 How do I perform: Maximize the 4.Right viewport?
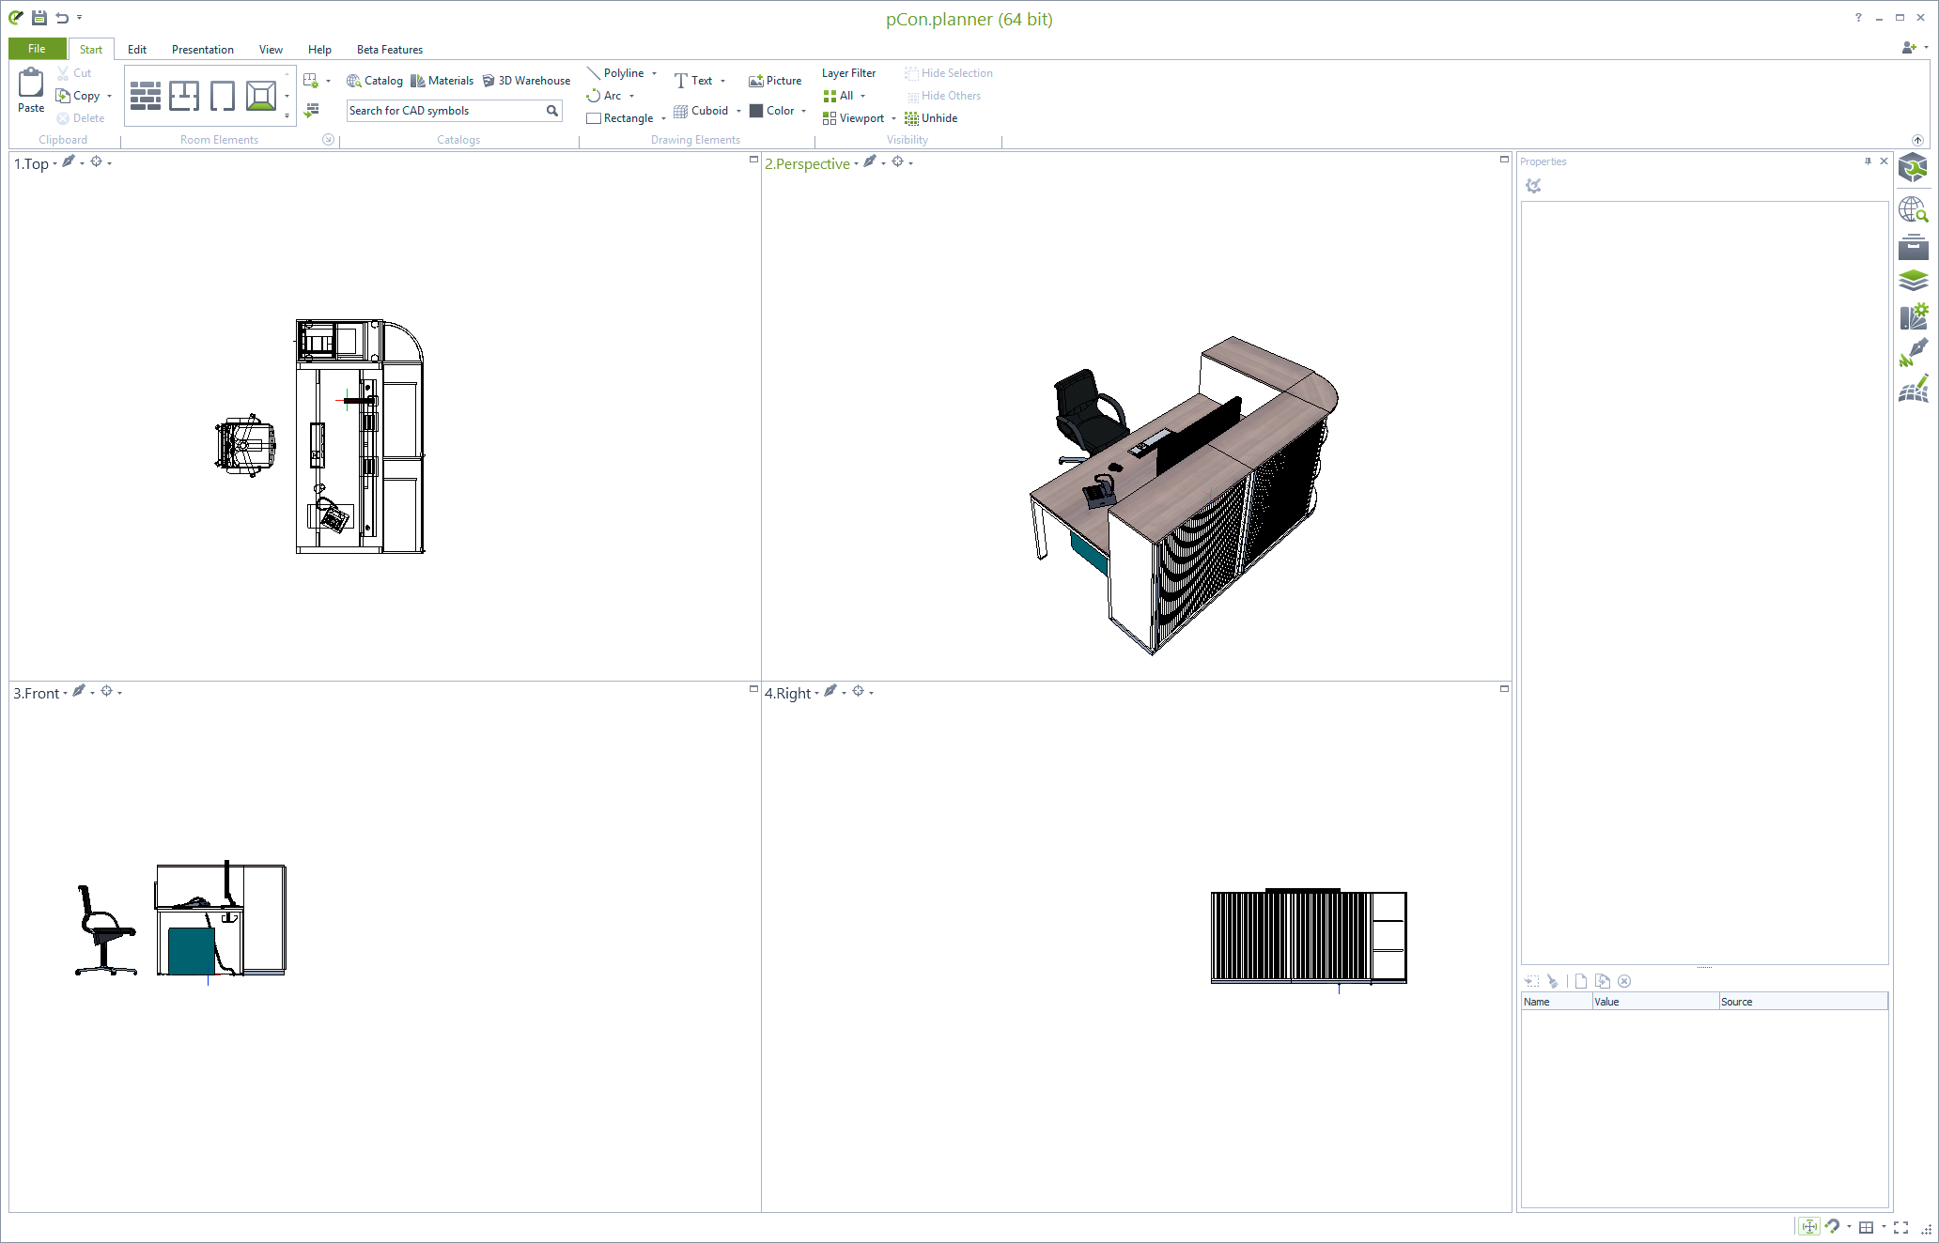pyautogui.click(x=1504, y=689)
